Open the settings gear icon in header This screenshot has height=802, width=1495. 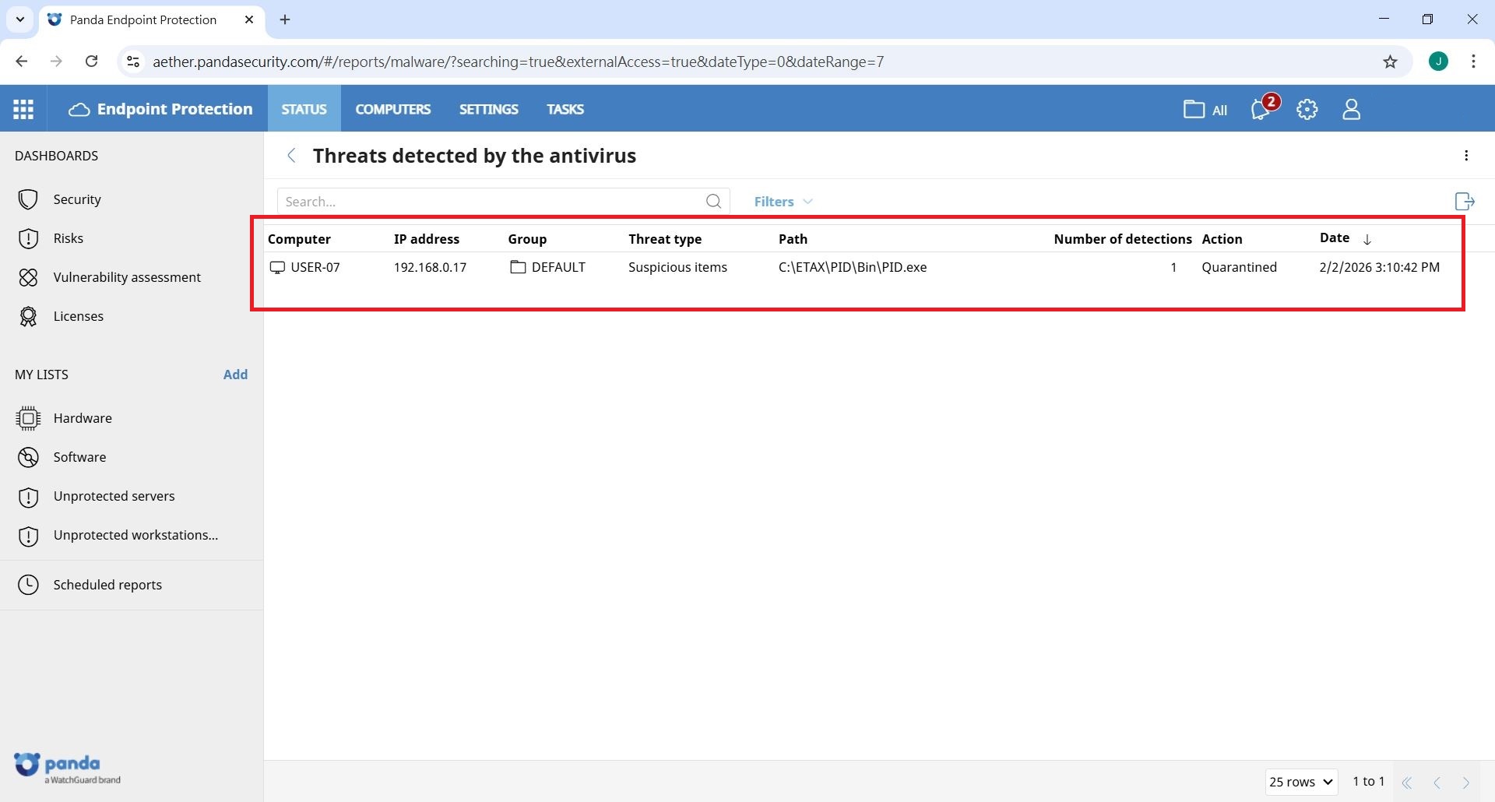(x=1307, y=109)
